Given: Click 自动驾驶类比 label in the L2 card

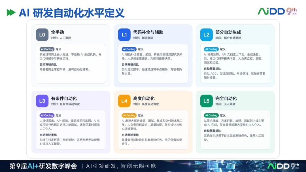Looking at the screenshot, I should click(x=212, y=69).
